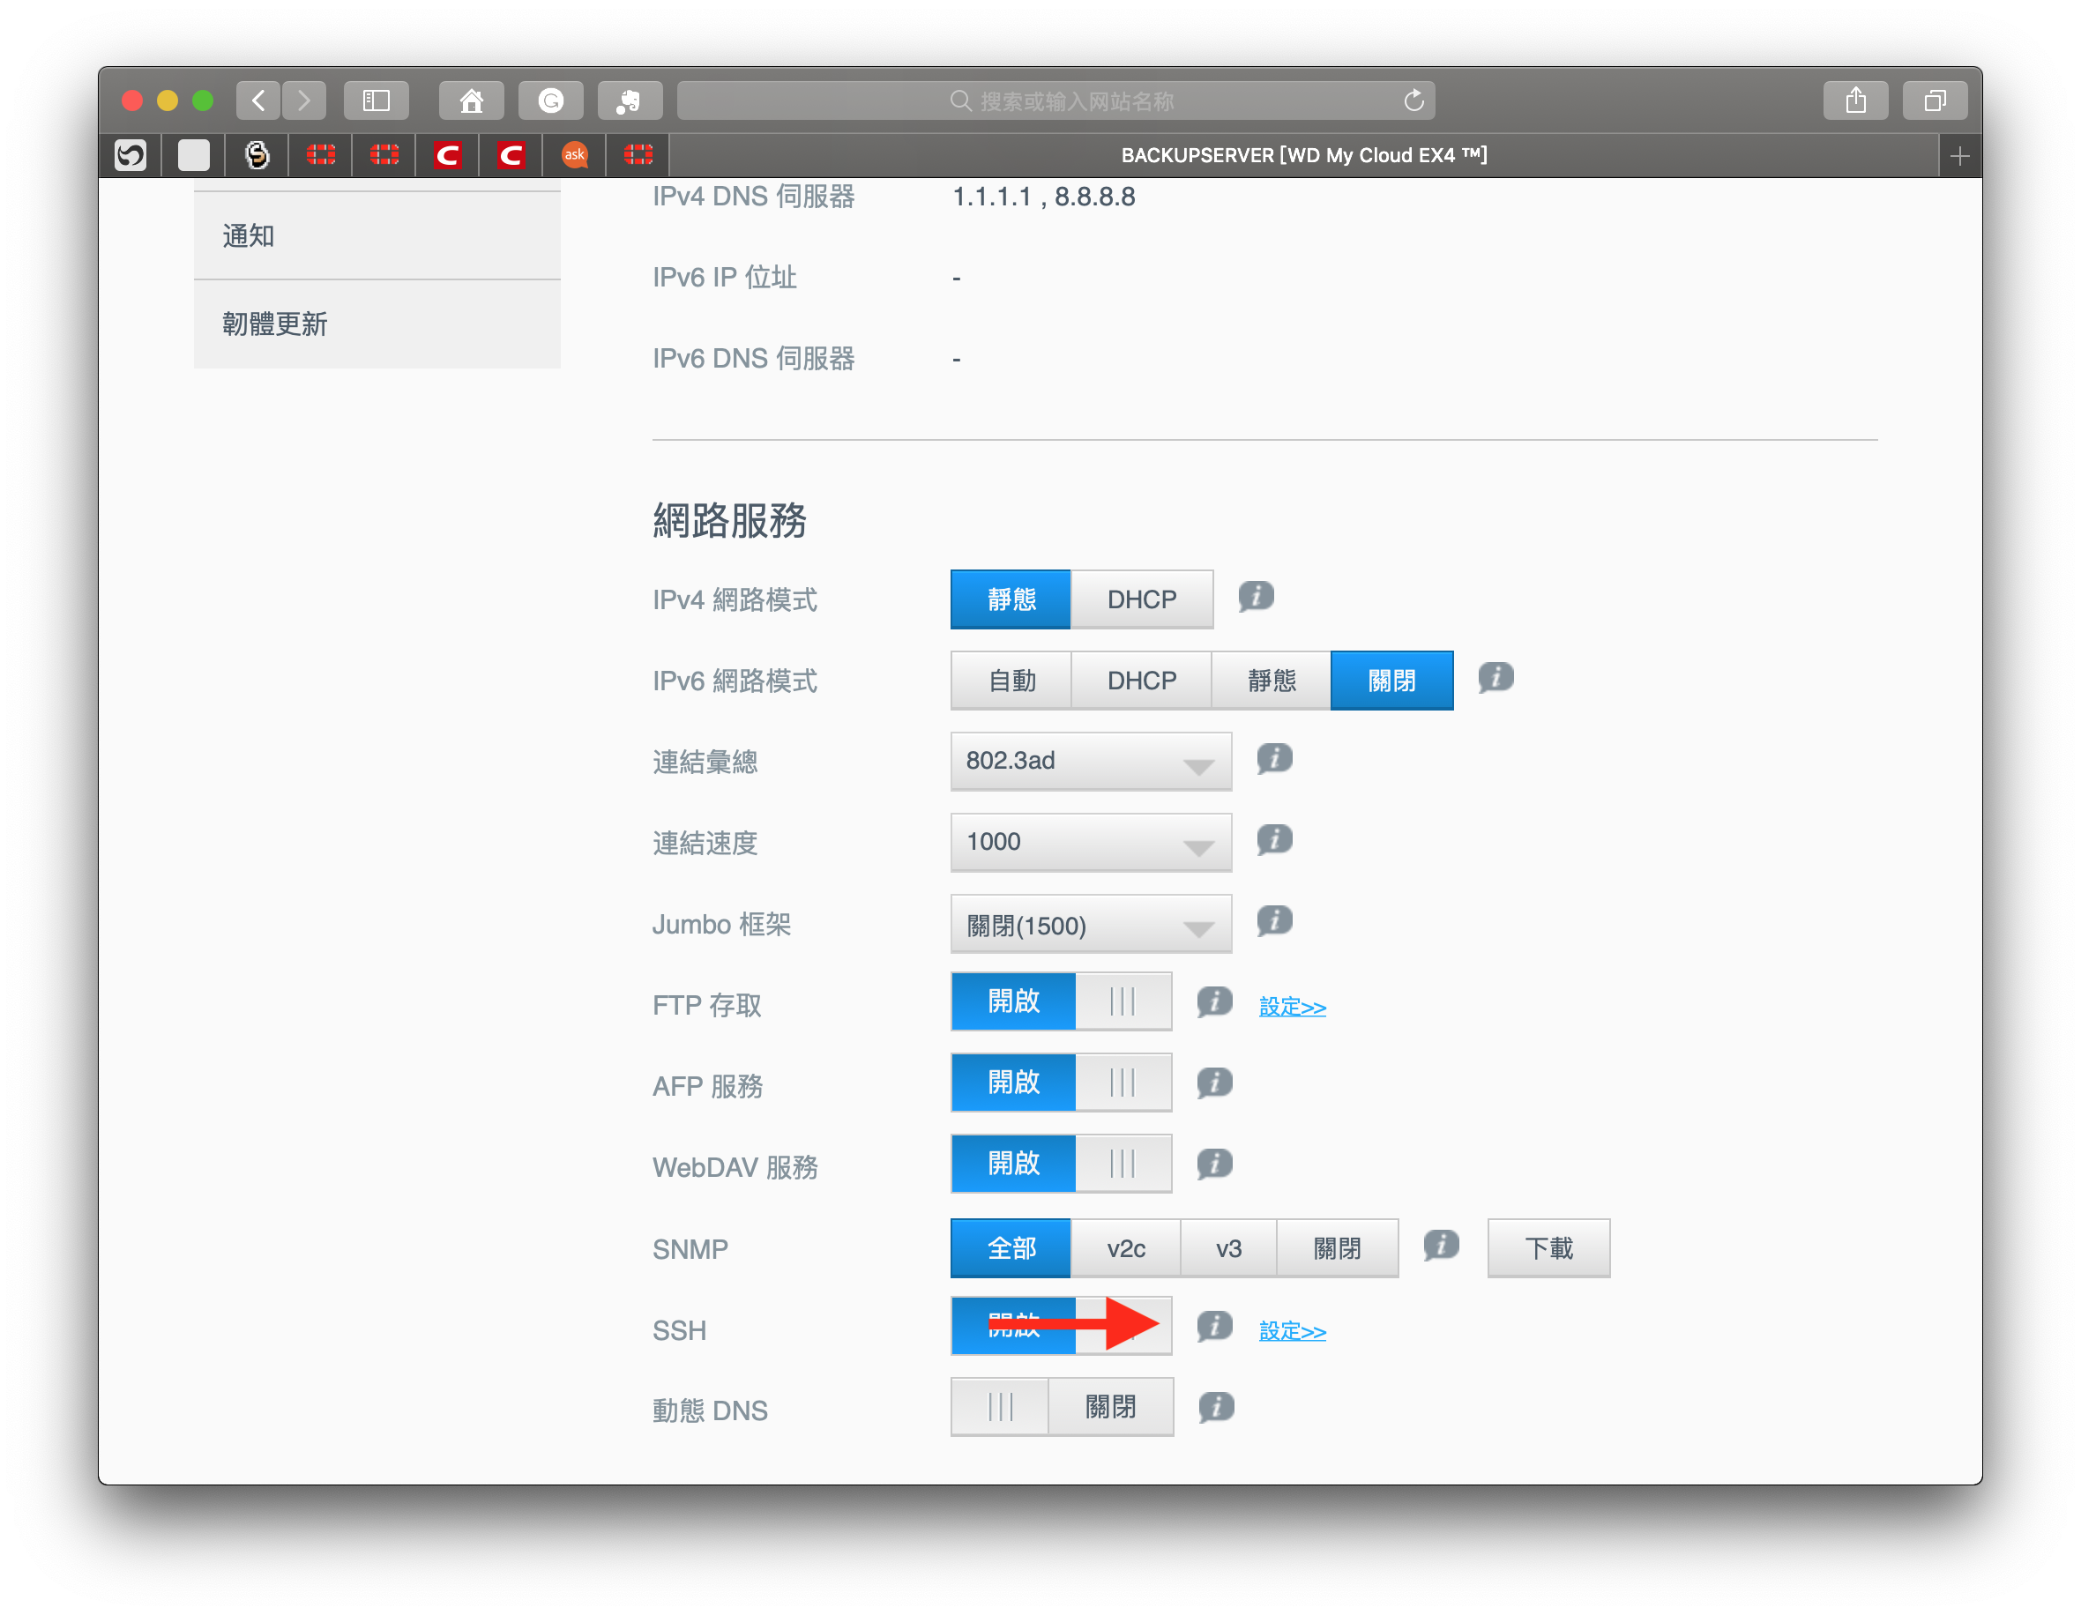Select 全部 for SNMP
This screenshot has height=1615, width=2081.
coord(1011,1248)
